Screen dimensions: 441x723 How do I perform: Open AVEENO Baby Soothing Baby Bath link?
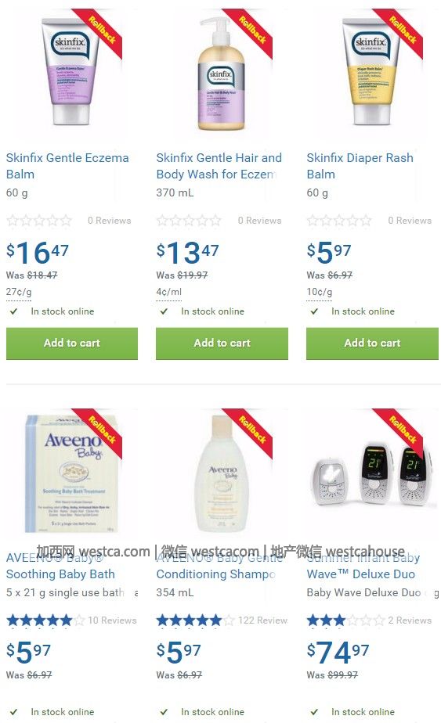60,567
